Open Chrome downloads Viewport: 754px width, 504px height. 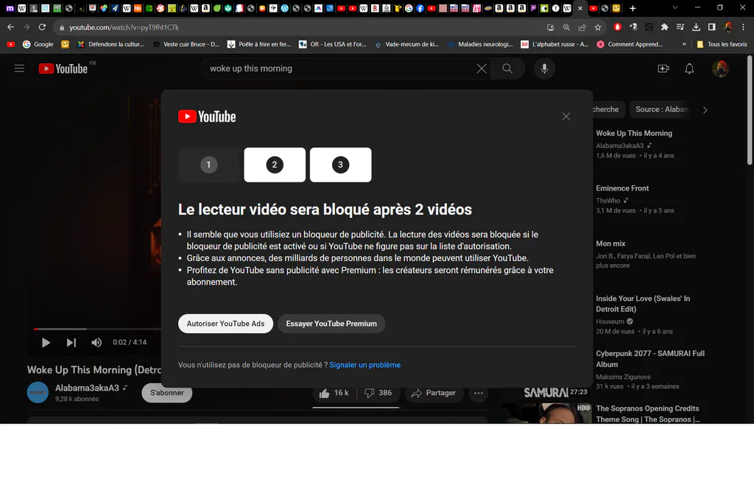tap(696, 27)
